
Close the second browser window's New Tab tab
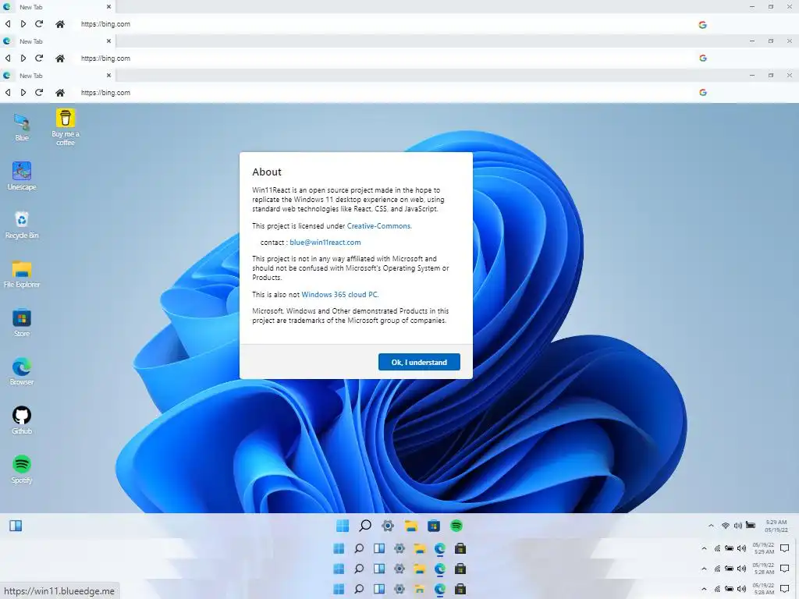[108, 41]
